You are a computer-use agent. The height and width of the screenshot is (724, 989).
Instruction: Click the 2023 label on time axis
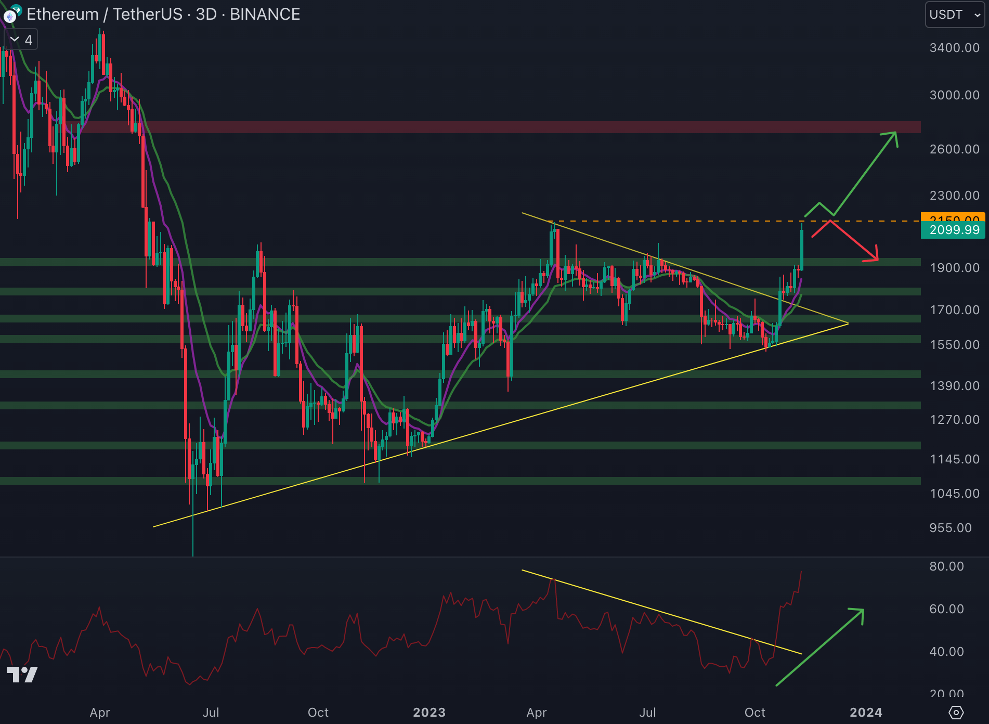429,712
